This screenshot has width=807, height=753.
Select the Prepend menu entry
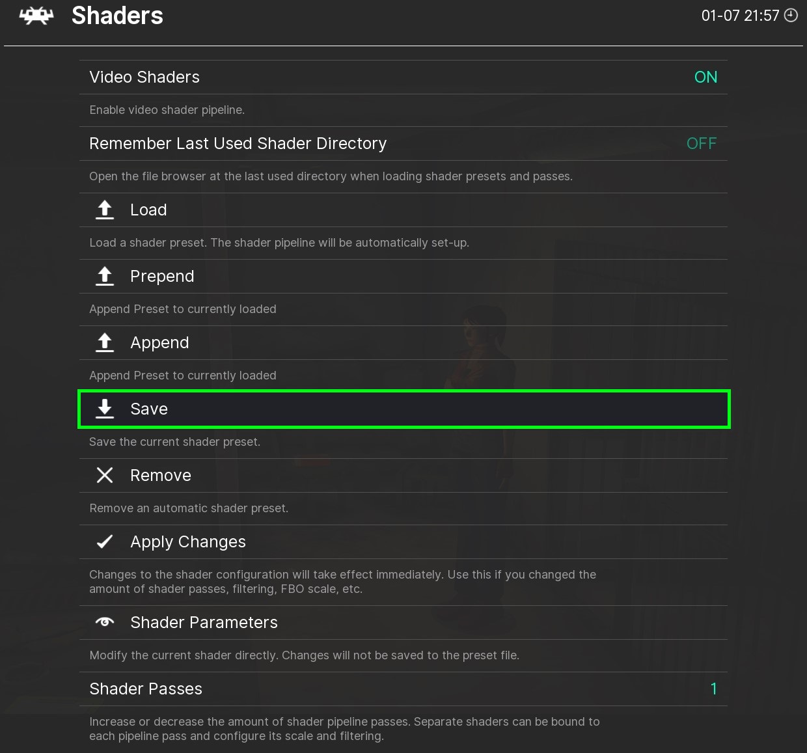162,276
